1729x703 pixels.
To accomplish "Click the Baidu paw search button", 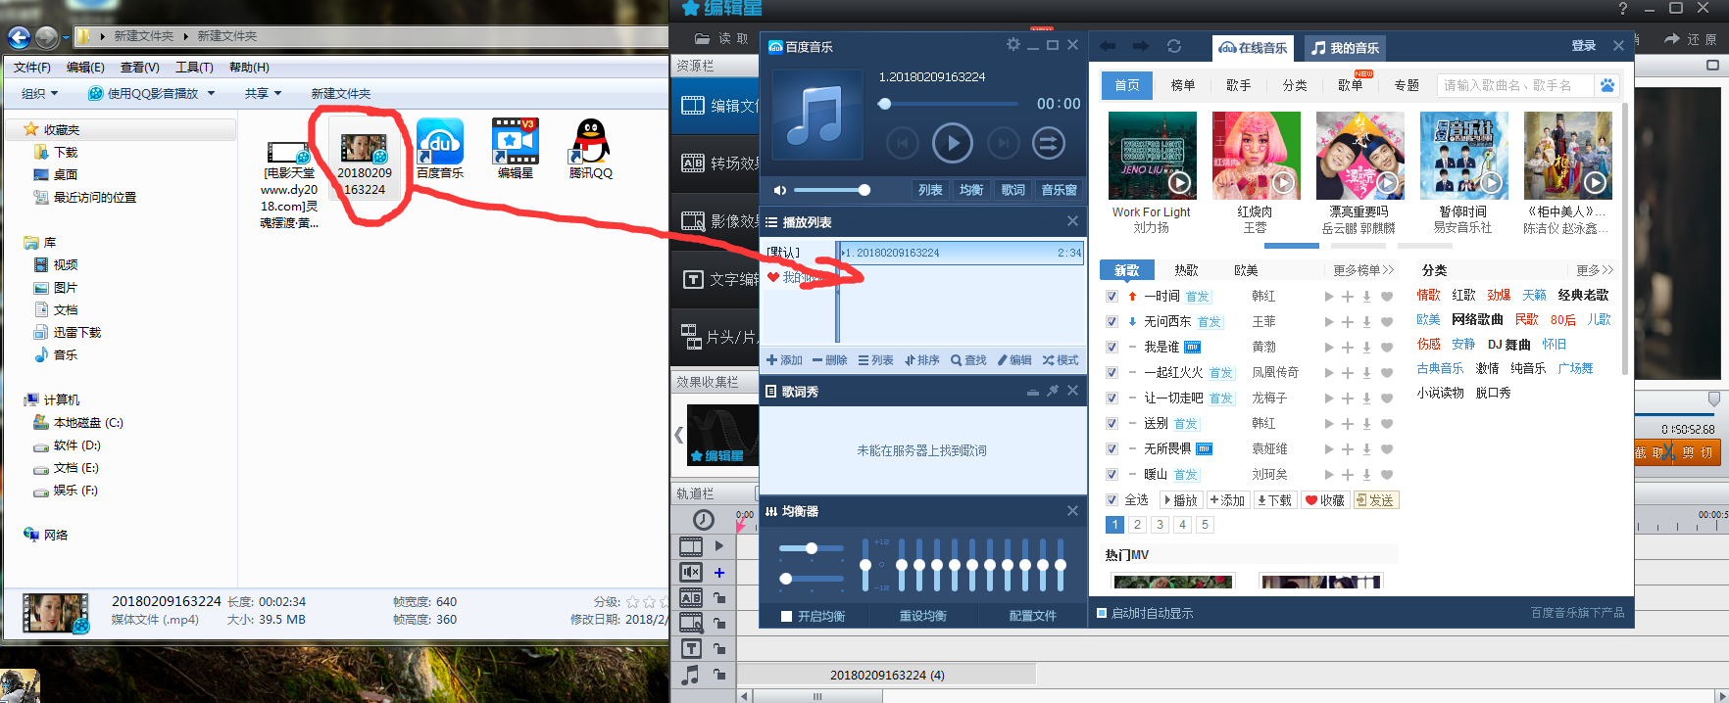I will tap(1607, 85).
